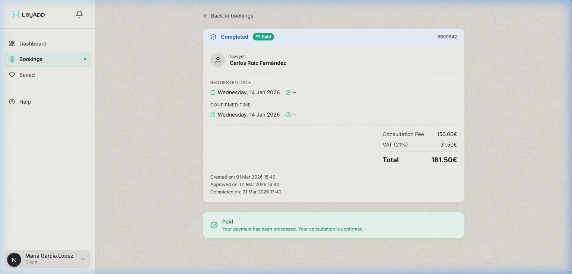
Task: Switch to Dashboard in the sidebar
Action: click(33, 43)
